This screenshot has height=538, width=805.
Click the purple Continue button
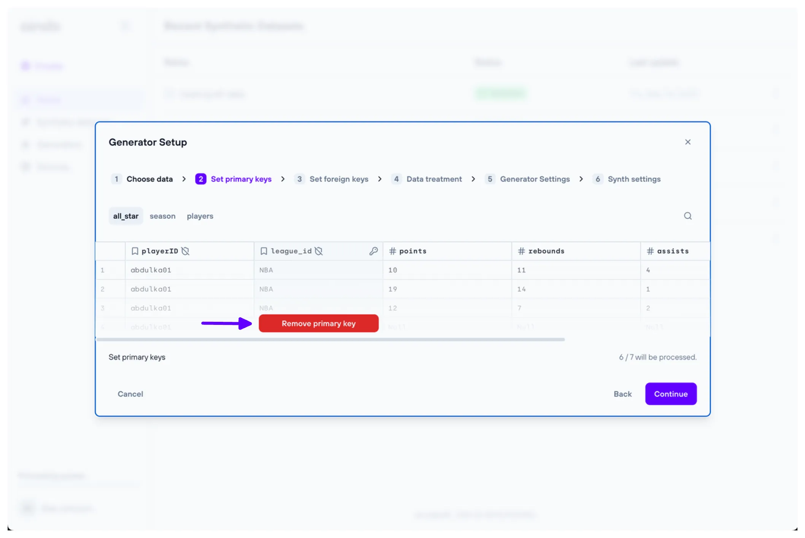[670, 394]
